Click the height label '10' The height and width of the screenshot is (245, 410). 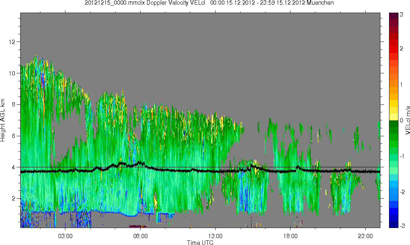pos(12,73)
